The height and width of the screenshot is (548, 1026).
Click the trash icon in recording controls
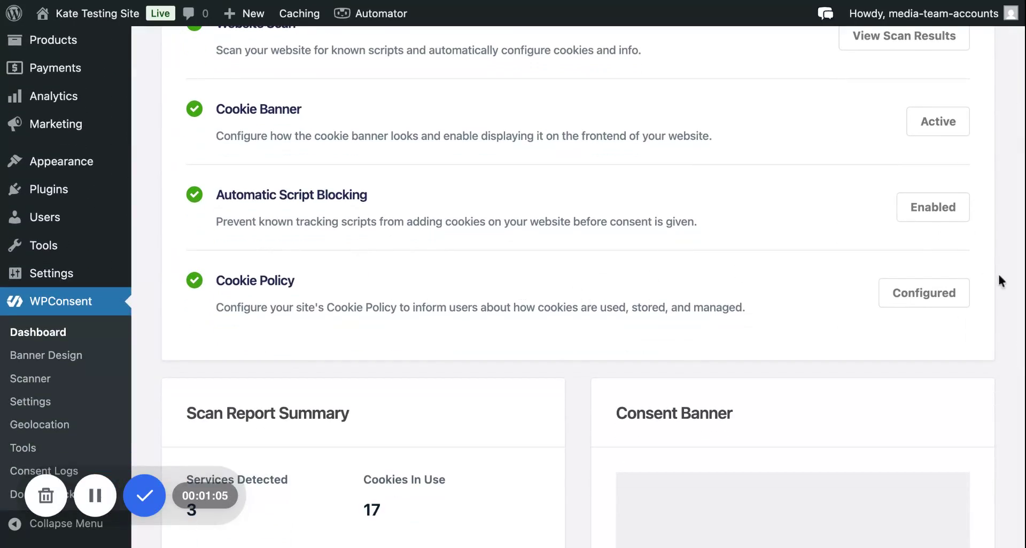pyautogui.click(x=46, y=495)
